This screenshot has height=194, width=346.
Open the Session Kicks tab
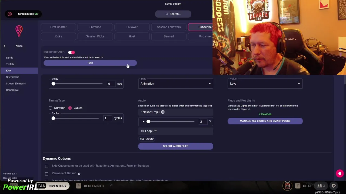pyautogui.click(x=95, y=36)
